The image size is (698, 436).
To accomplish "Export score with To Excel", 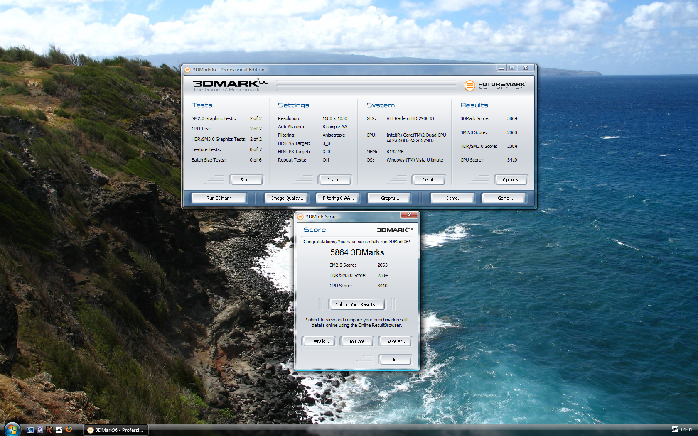I will [x=357, y=341].
